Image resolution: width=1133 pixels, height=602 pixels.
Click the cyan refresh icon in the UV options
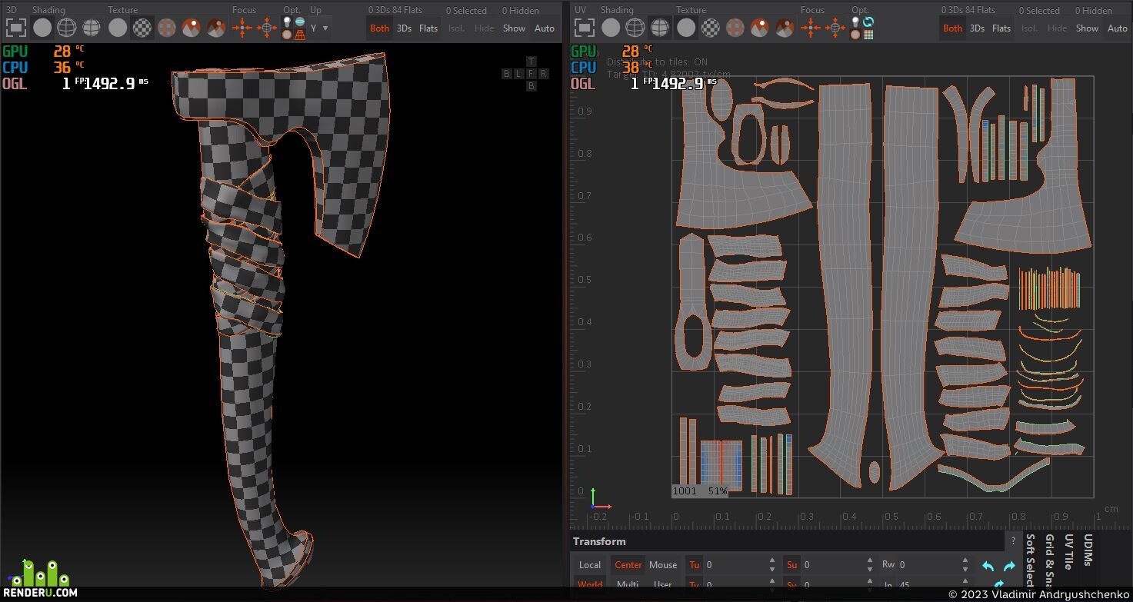tap(868, 22)
